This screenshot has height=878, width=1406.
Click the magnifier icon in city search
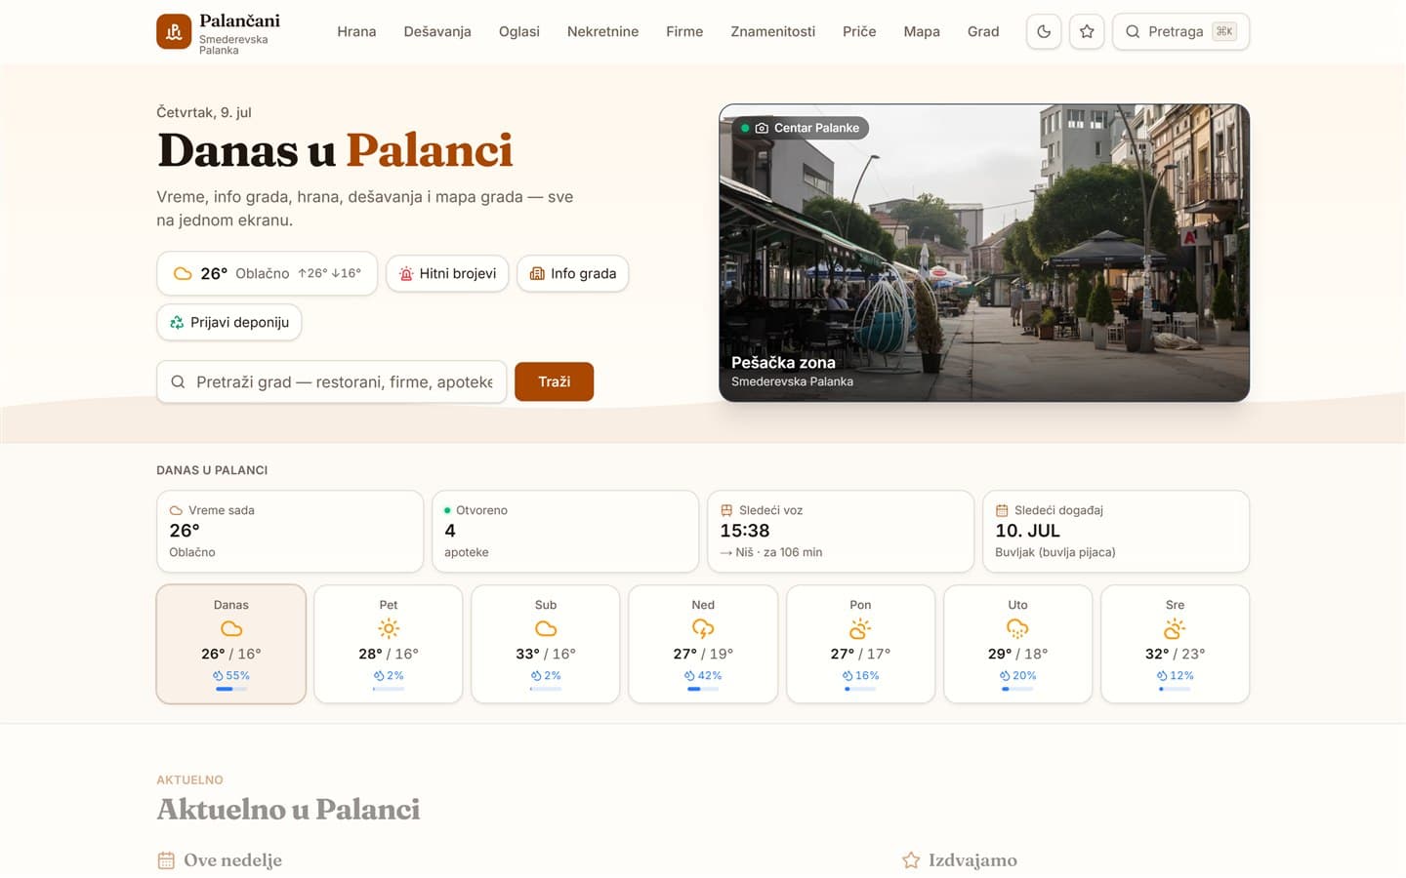tap(178, 381)
